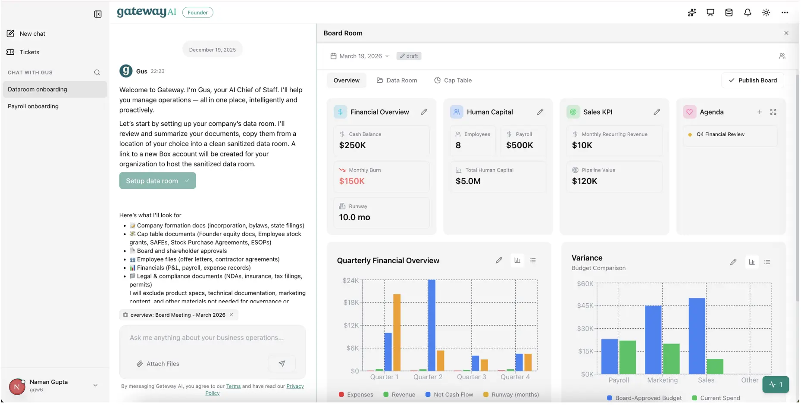
Task: Open the presentation board icon in header
Action: click(x=710, y=12)
